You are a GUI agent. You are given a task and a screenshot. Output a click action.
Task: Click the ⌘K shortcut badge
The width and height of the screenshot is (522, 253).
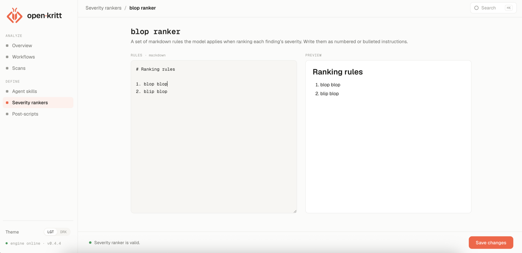coord(508,8)
